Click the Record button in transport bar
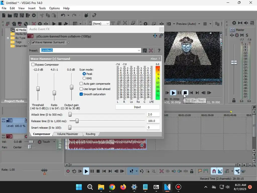 pos(68,171)
